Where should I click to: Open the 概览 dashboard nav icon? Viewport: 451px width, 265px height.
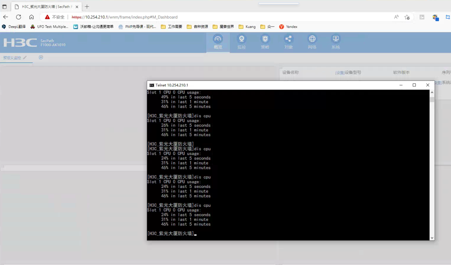(x=218, y=42)
